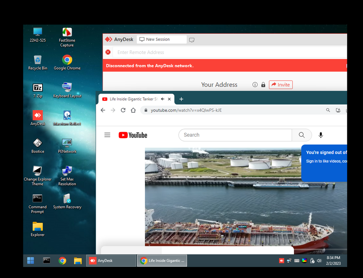Click the network tray icon

pyautogui.click(x=289, y=261)
